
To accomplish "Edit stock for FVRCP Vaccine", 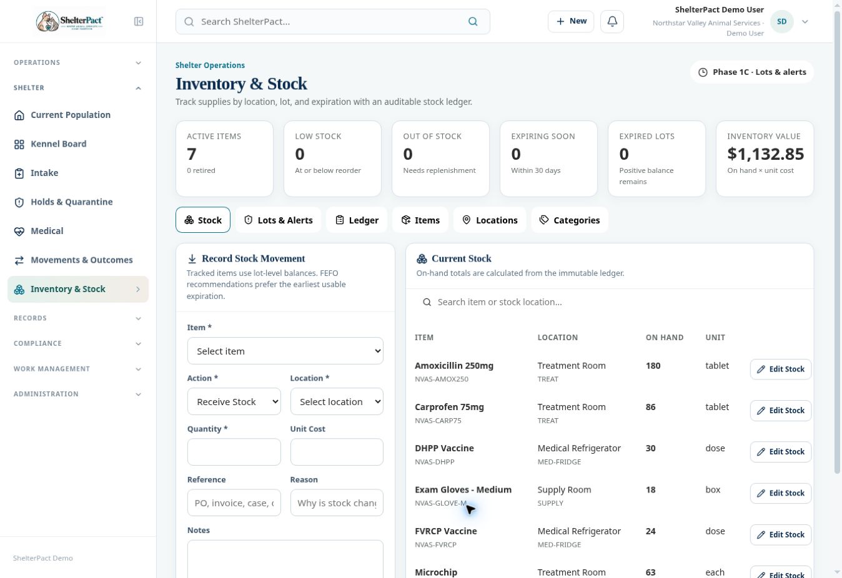I will pos(781,534).
